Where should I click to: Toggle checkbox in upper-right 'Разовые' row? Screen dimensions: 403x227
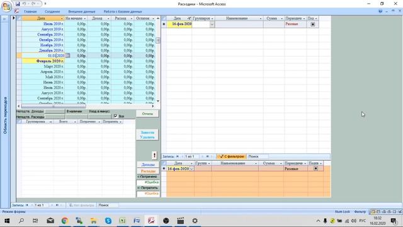click(x=312, y=24)
